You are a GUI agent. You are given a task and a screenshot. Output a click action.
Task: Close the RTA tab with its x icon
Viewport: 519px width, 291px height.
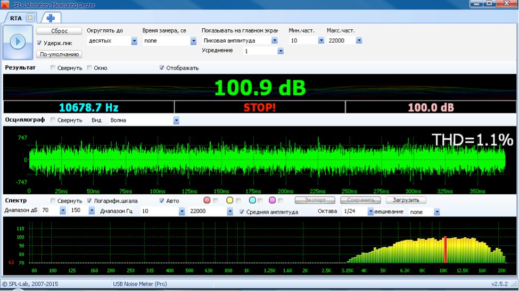pyautogui.click(x=30, y=18)
